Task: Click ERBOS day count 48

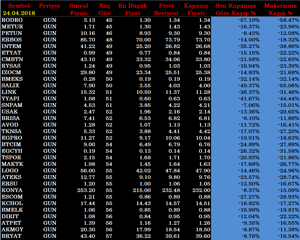Action: 109,40
